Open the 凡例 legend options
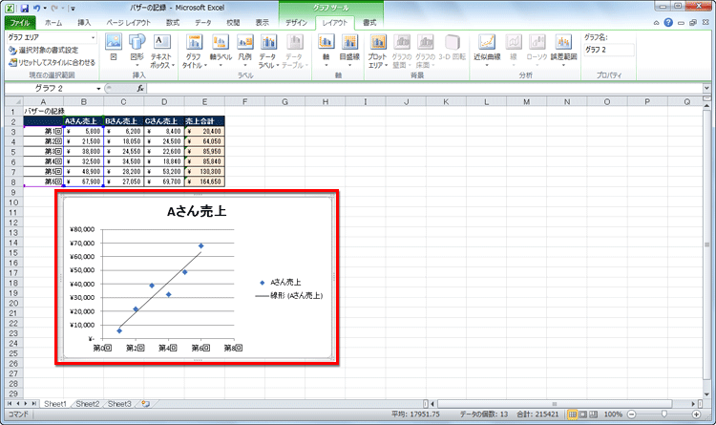Image resolution: width=716 pixels, height=425 pixels. point(245,51)
